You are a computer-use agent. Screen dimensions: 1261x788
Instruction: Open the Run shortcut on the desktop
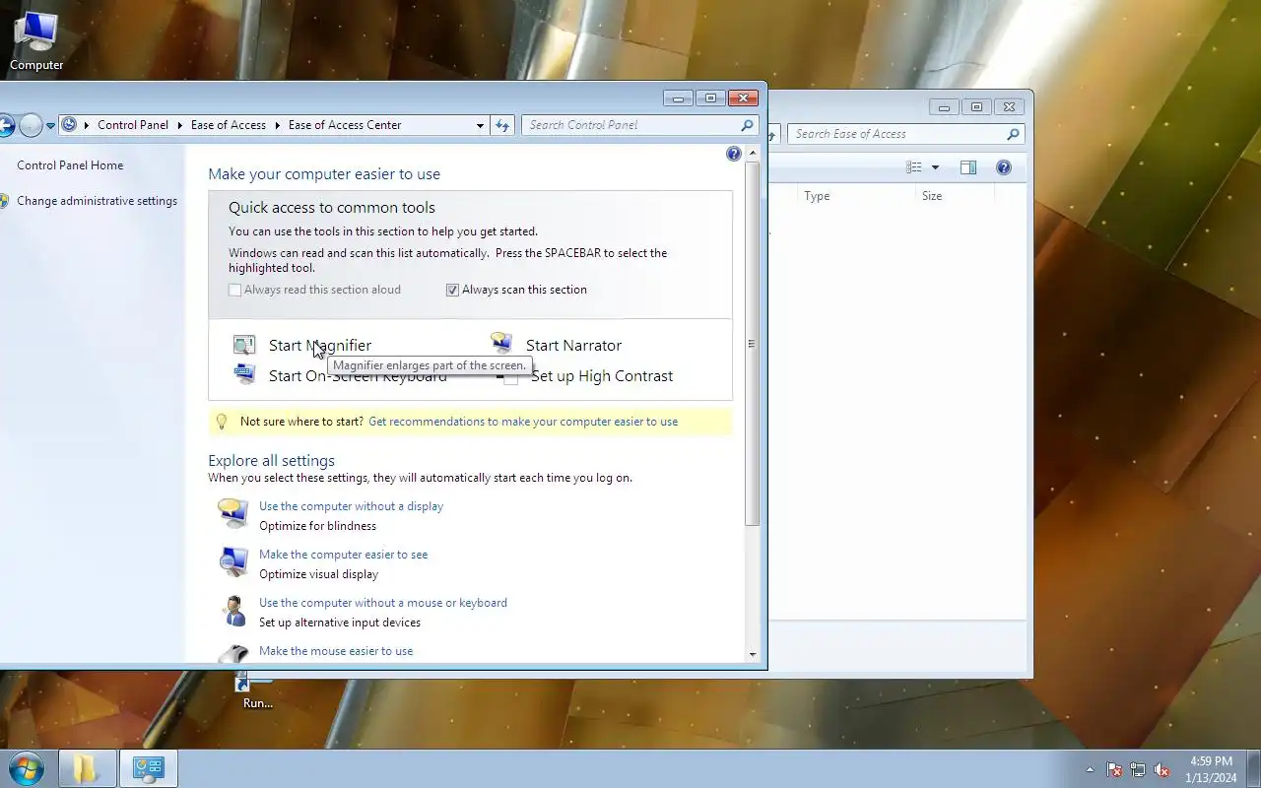click(257, 691)
